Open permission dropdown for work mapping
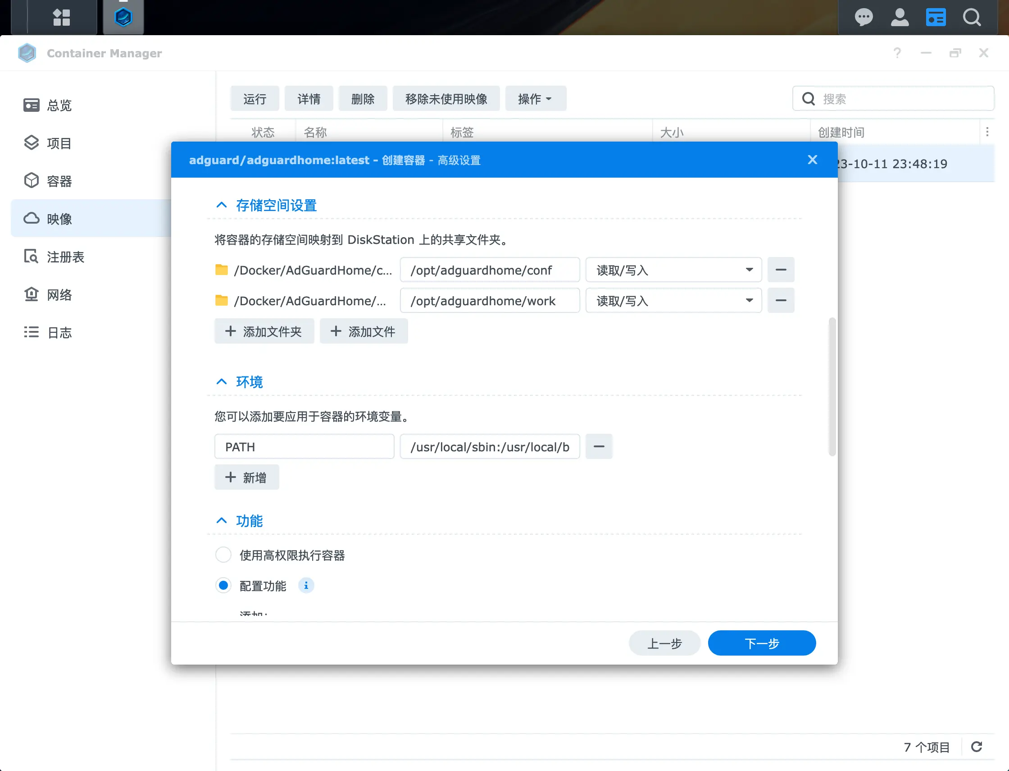1009x771 pixels. pyautogui.click(x=673, y=301)
